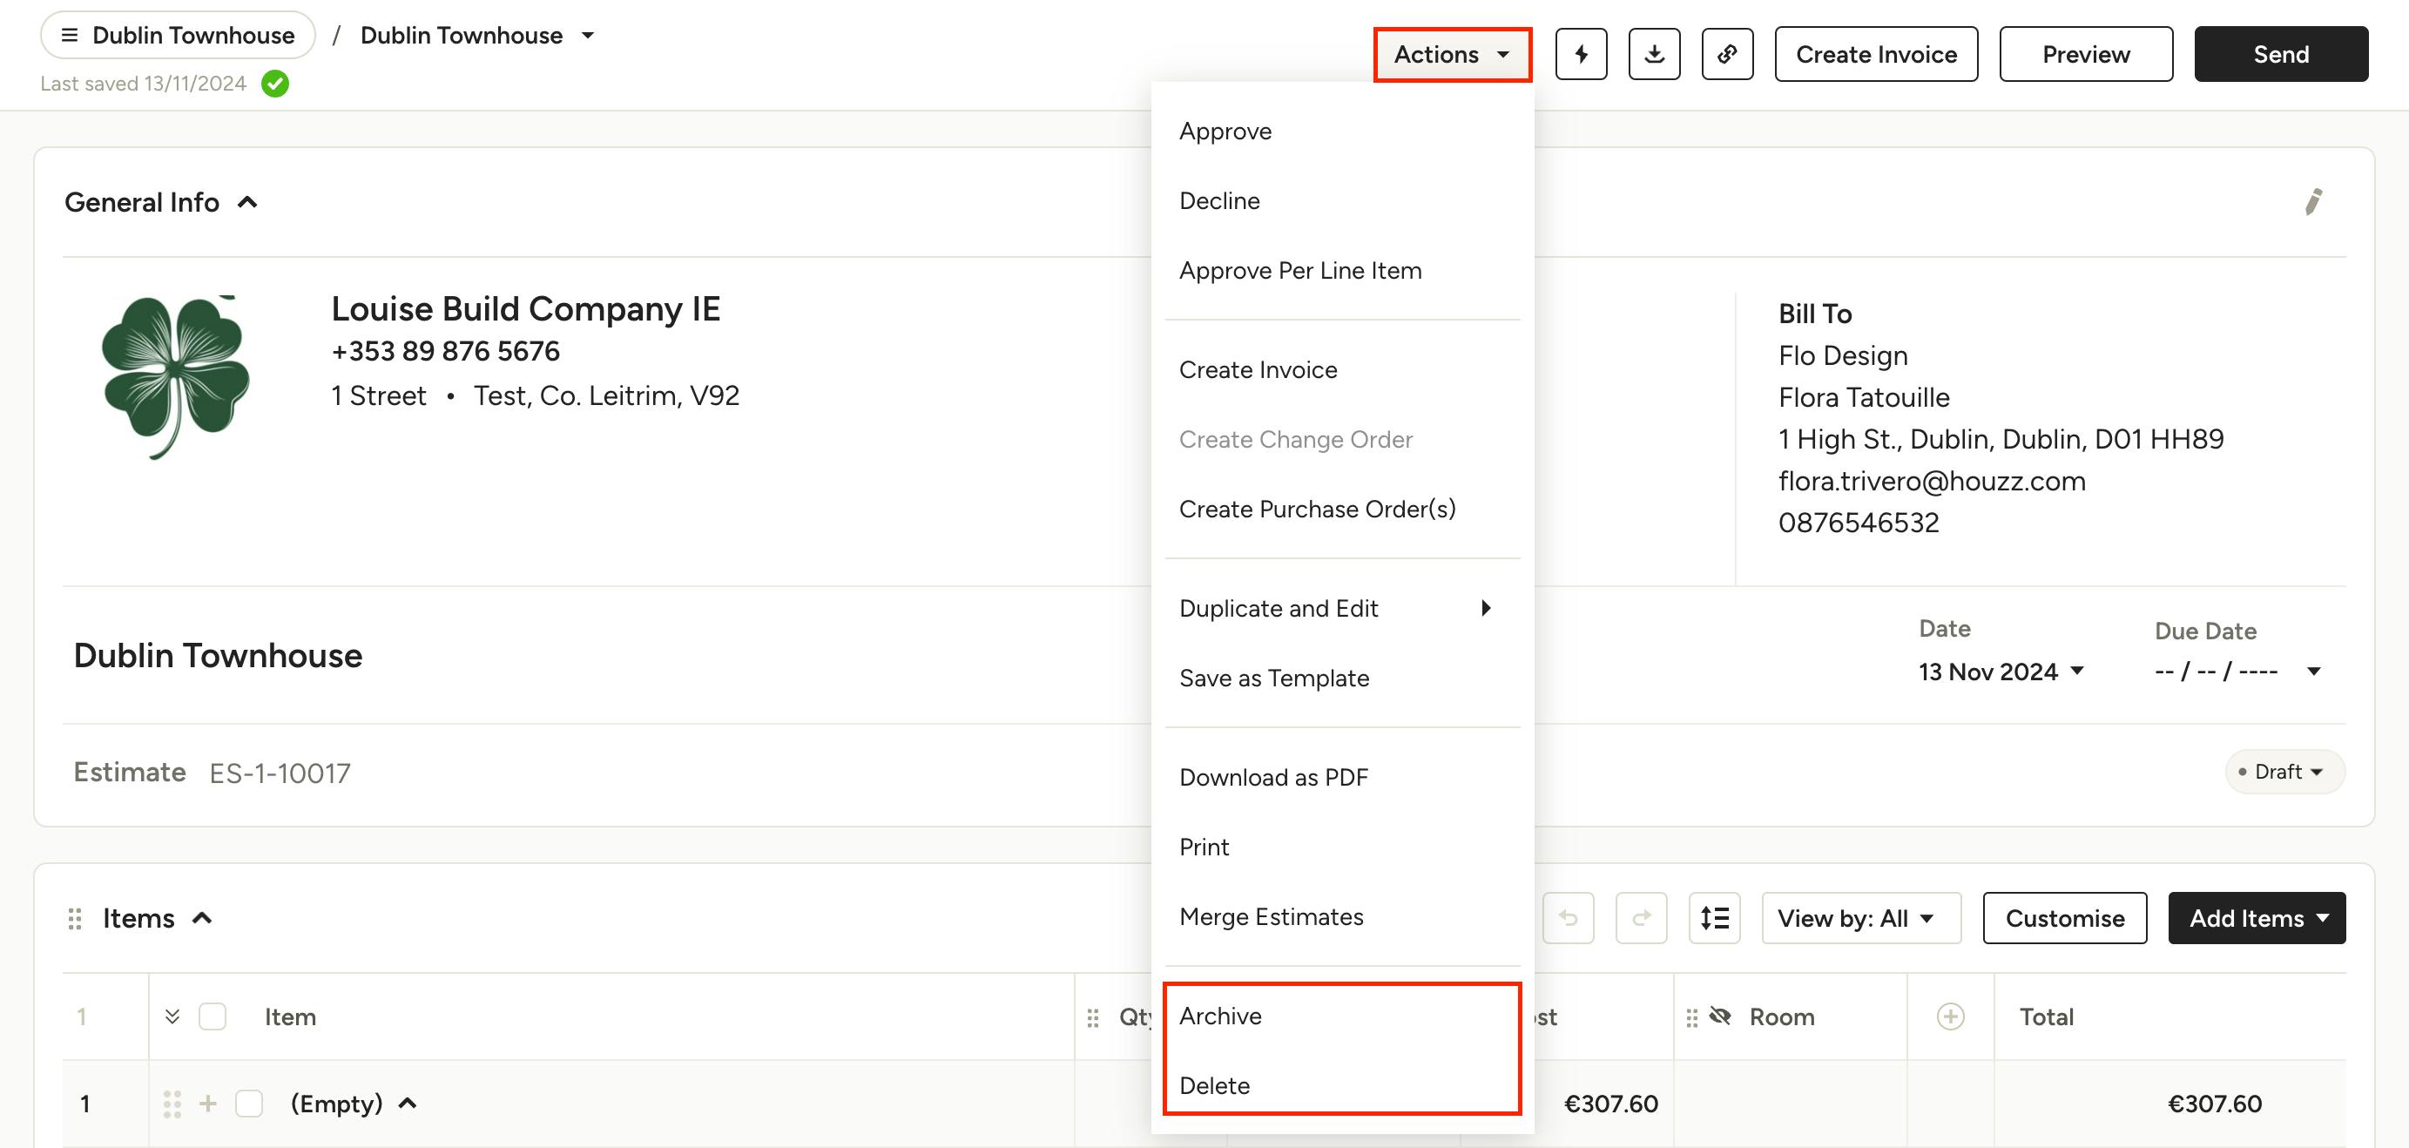Click the green saved checkmark icon
This screenshot has width=2409, height=1148.
click(275, 84)
